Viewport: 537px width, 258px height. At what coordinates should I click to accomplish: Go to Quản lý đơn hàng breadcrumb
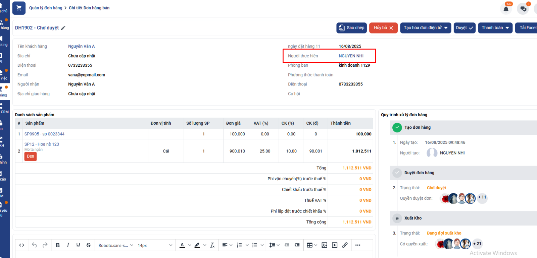(x=46, y=8)
